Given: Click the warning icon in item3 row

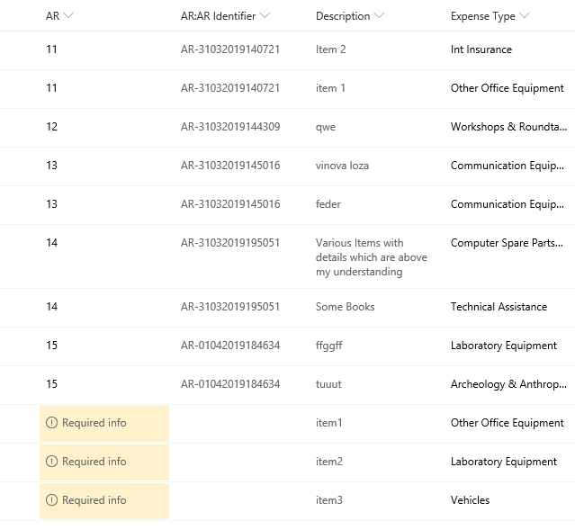Looking at the screenshot, I should tap(51, 500).
